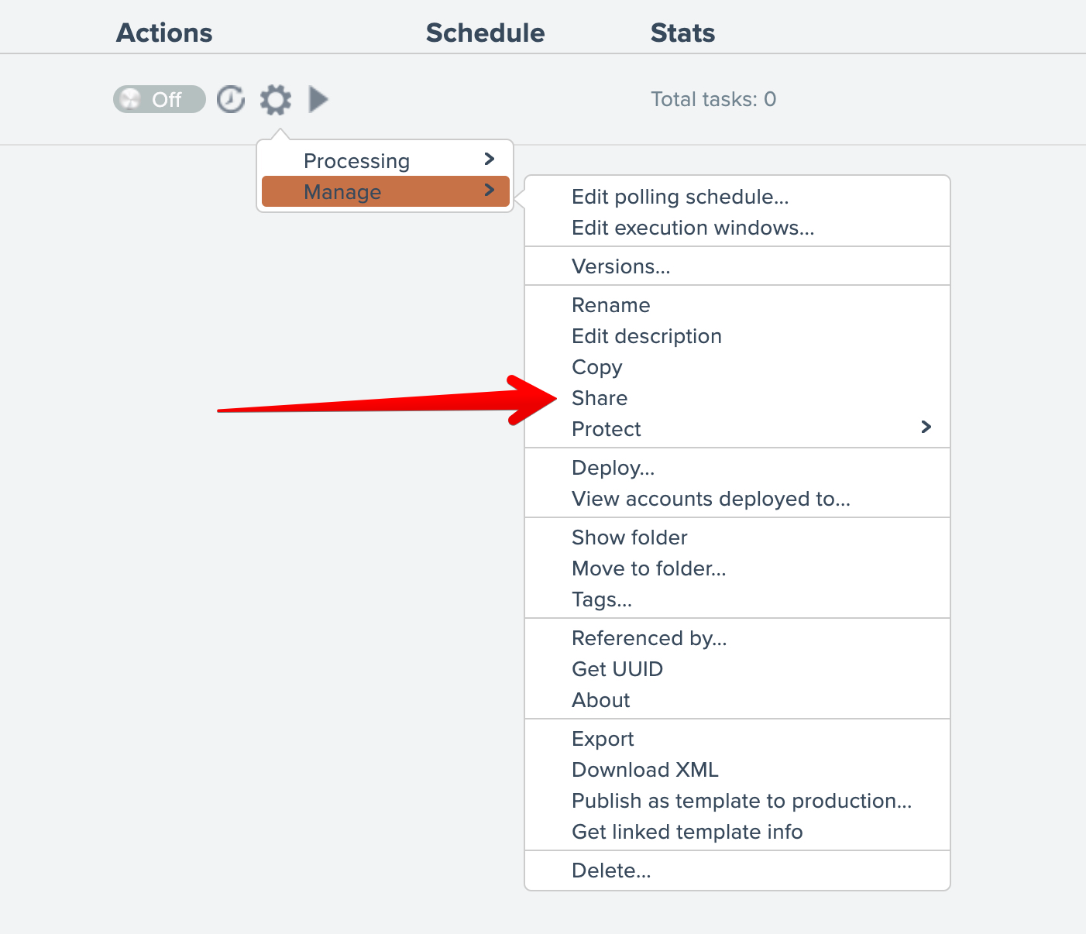
Task: Click Deploy in the menu
Action: pyautogui.click(x=613, y=468)
